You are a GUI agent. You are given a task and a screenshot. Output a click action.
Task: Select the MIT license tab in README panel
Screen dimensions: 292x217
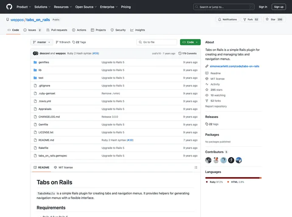click(63, 167)
